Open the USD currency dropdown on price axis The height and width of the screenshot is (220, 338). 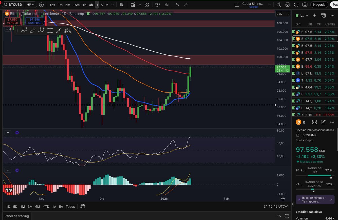283,14
